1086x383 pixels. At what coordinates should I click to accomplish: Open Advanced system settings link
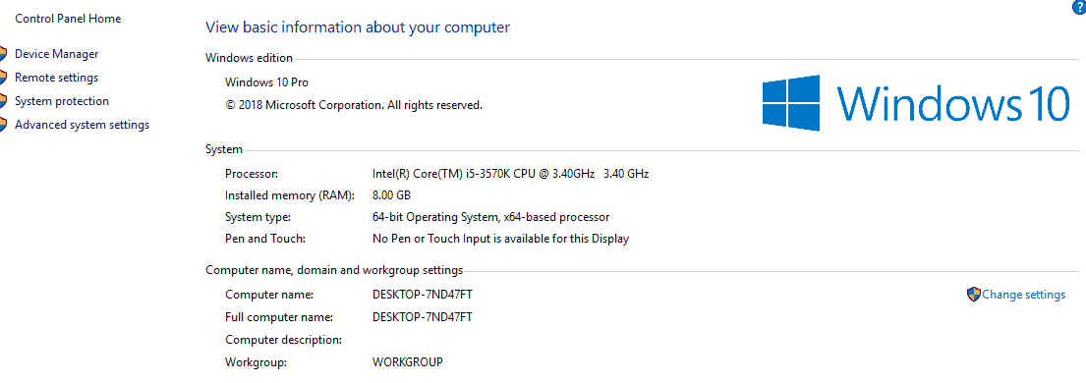[x=82, y=125]
